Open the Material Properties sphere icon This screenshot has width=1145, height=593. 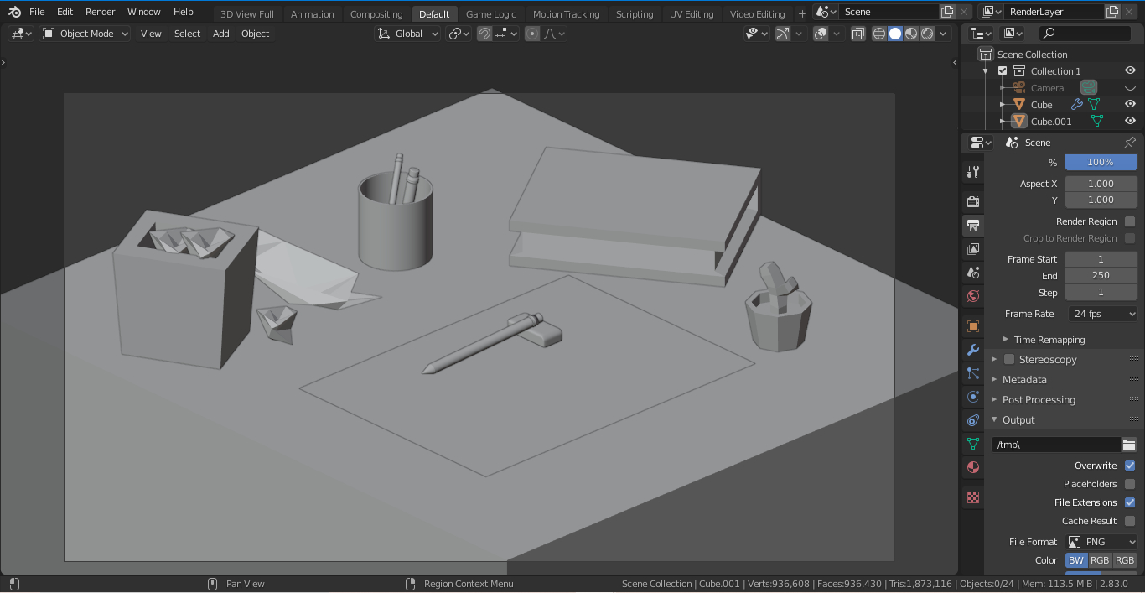coord(972,467)
